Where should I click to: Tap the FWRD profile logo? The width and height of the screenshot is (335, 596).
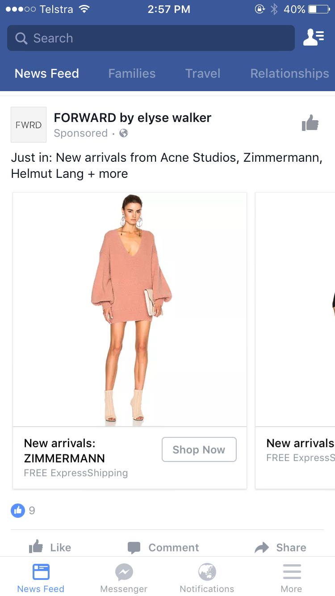coord(29,125)
